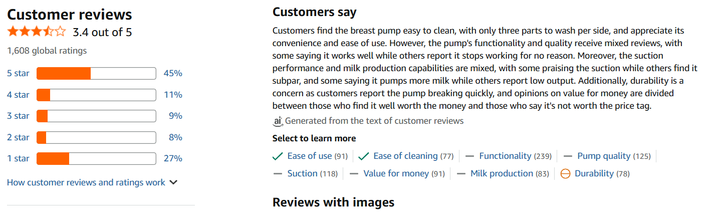Screen dimensions: 718x218
Task: Select the Milk production topic
Action: pyautogui.click(x=502, y=173)
